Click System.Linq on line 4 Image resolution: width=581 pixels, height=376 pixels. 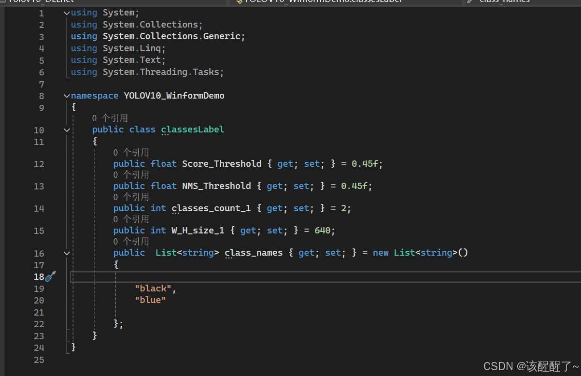coord(131,48)
